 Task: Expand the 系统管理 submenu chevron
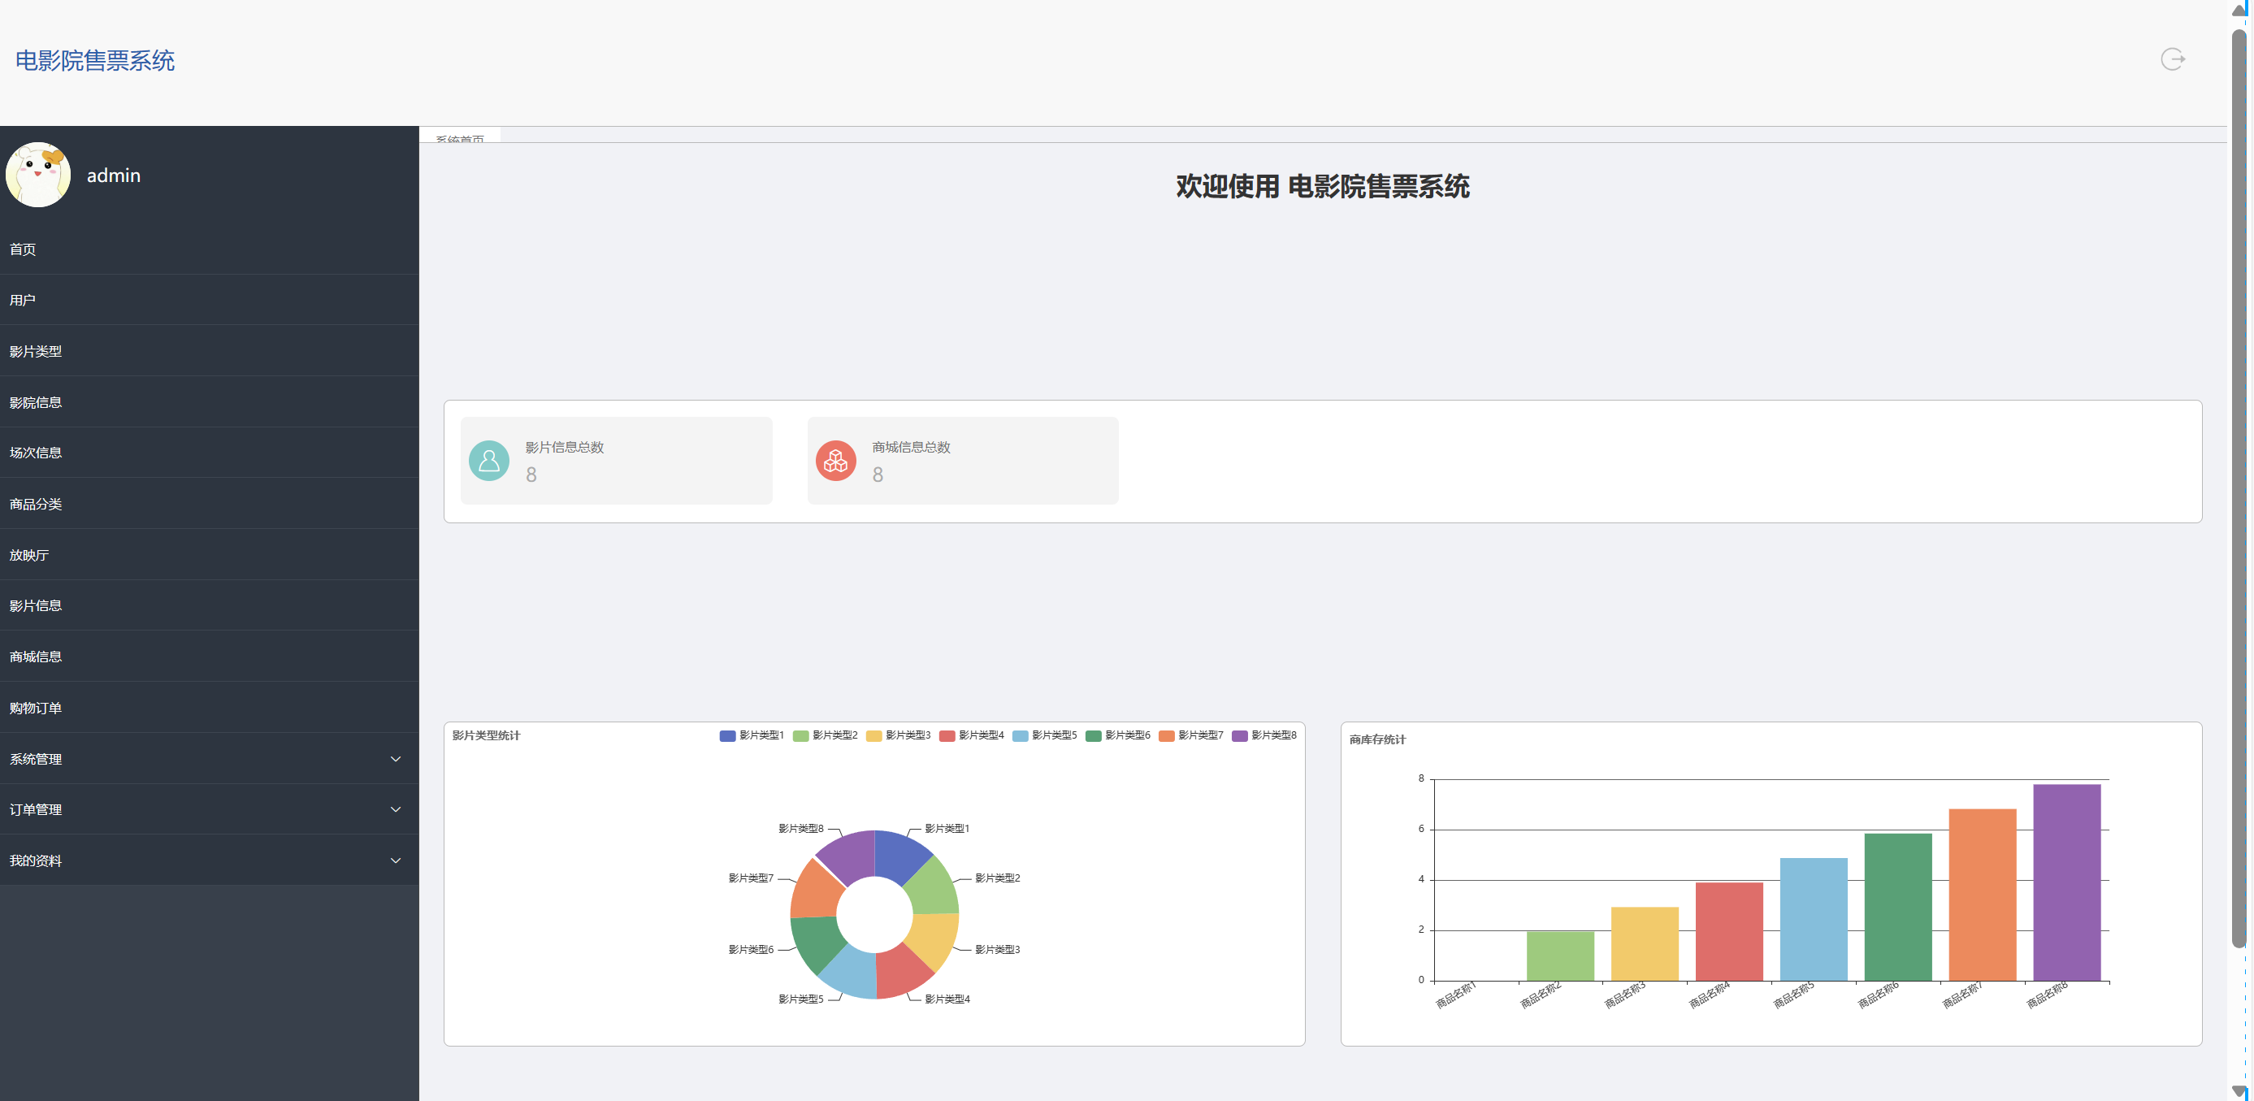coord(396,759)
